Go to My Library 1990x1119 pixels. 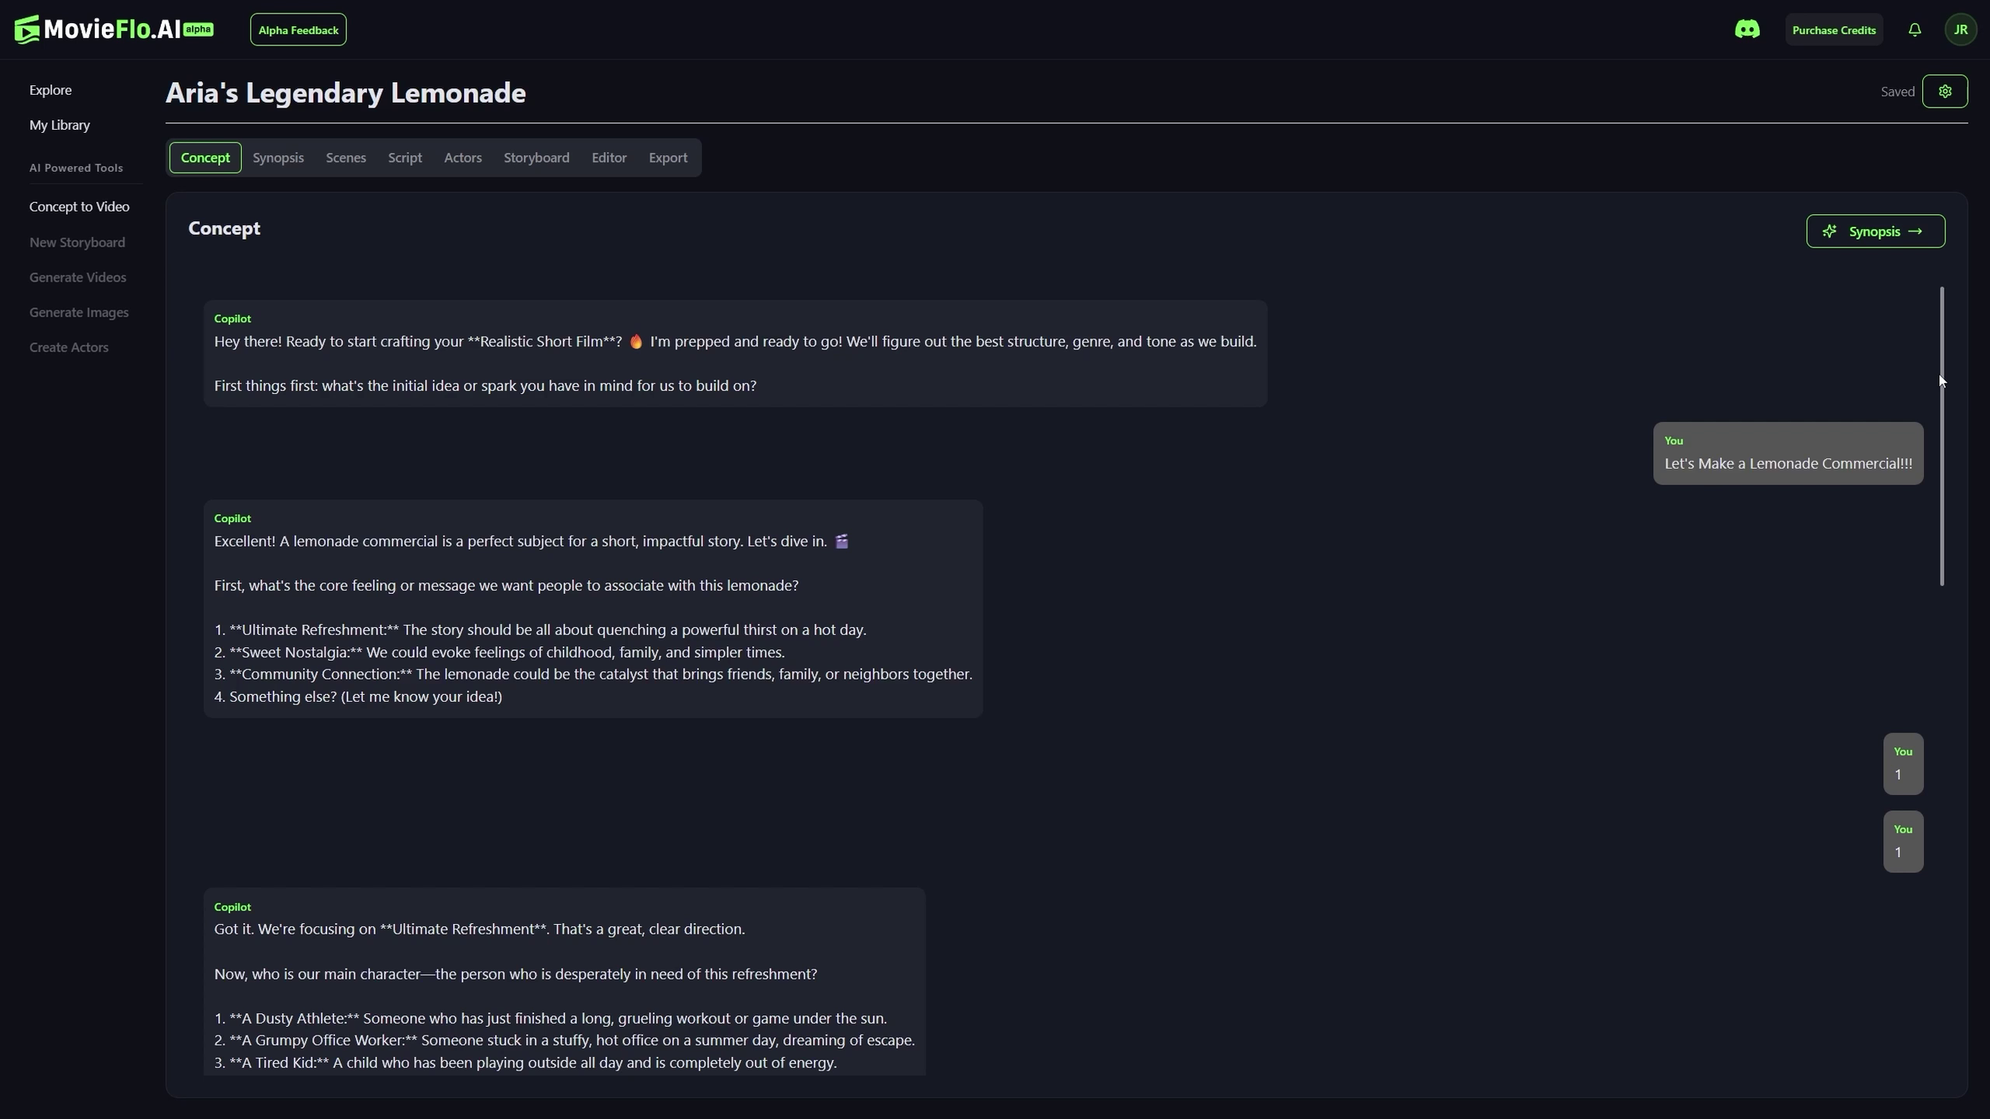(x=60, y=125)
